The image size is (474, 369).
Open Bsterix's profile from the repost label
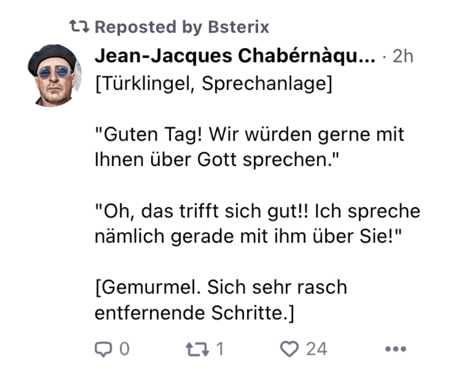click(x=238, y=26)
